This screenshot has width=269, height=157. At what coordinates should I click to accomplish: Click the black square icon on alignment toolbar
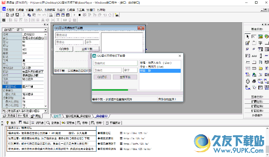(x=4, y=20)
